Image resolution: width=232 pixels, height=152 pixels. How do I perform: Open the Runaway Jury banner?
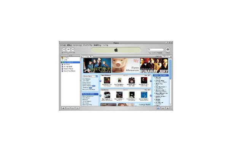point(154,65)
